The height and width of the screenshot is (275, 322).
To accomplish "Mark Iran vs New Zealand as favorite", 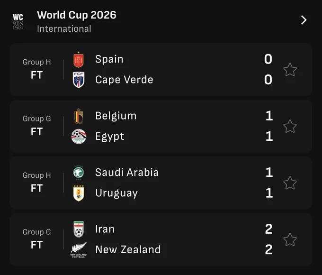I will click(290, 239).
